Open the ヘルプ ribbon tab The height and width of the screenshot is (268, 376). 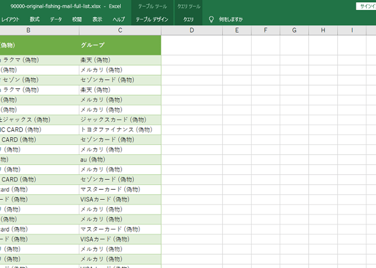tap(119, 19)
